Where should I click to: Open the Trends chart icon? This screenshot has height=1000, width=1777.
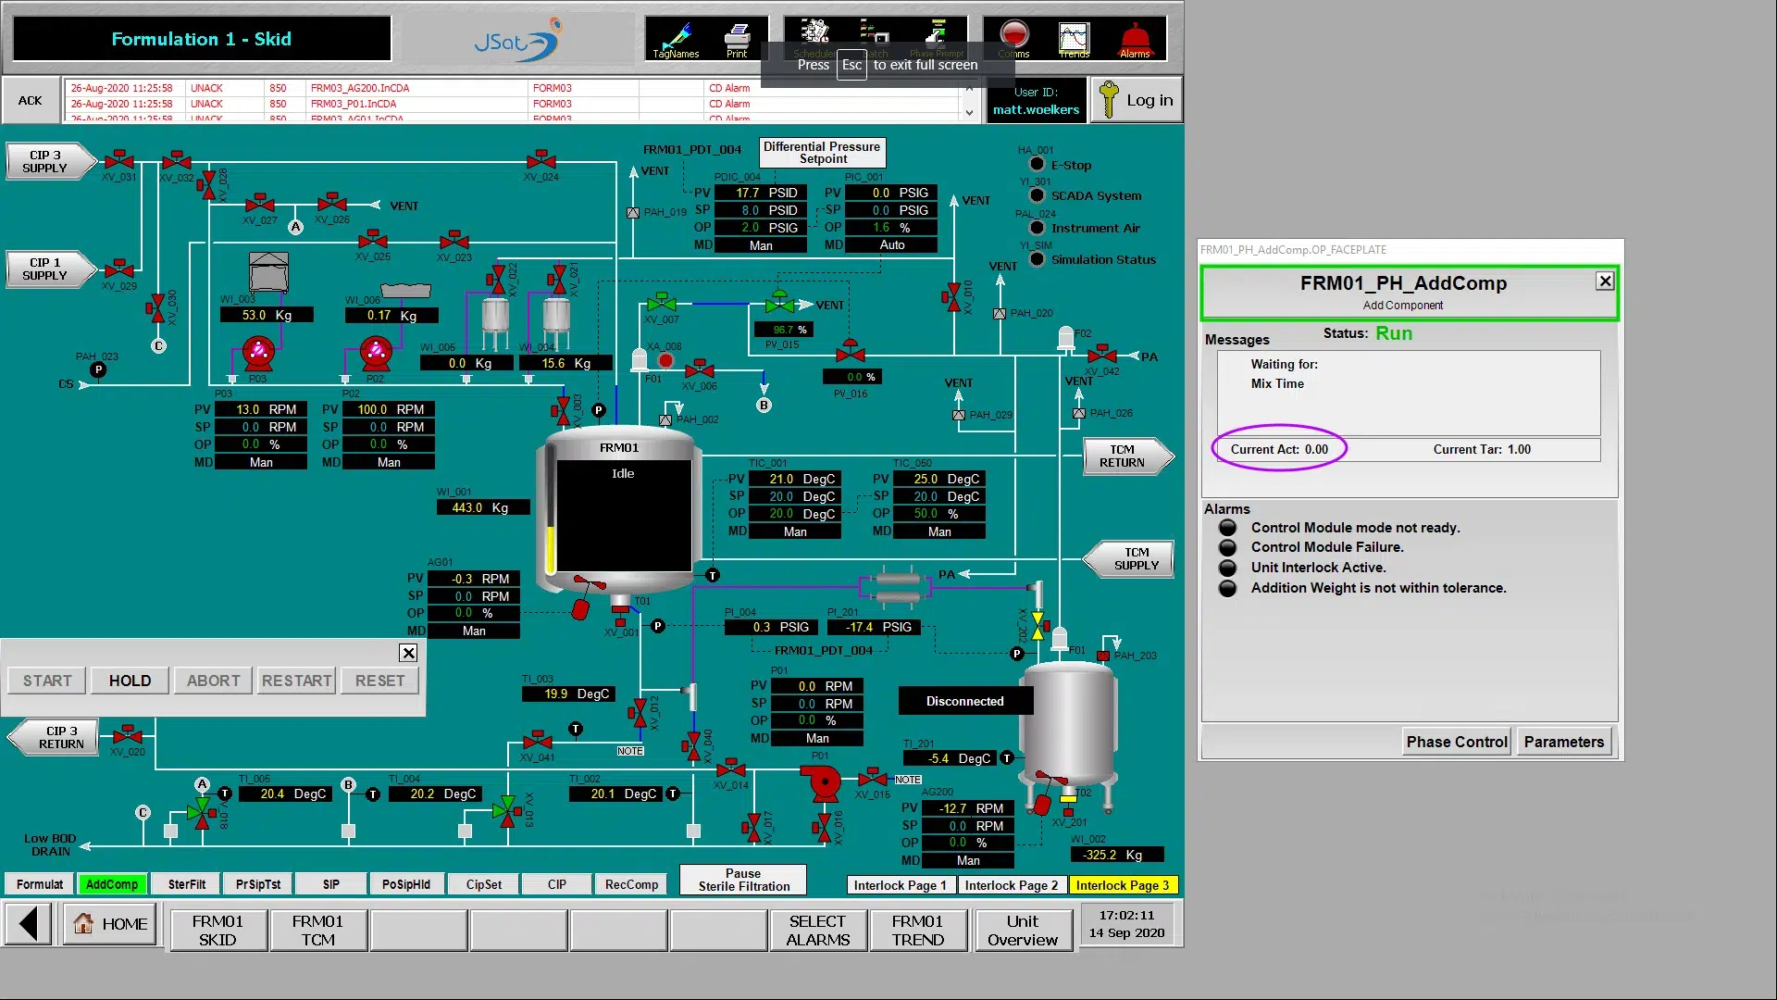click(1074, 39)
